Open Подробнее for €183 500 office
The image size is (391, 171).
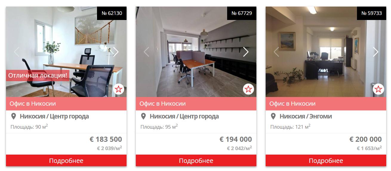click(66, 161)
